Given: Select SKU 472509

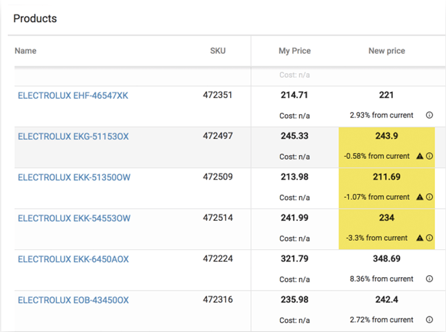Looking at the screenshot, I should point(218,177).
